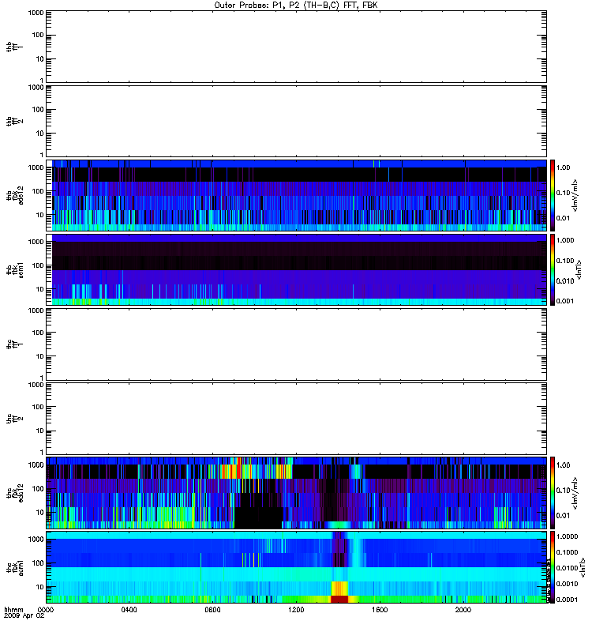Click '1.00' on the thb edc12 colorbar scale
592x632 pixels.
tap(563, 167)
